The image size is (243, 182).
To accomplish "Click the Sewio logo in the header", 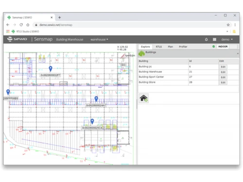I will 17,39.
